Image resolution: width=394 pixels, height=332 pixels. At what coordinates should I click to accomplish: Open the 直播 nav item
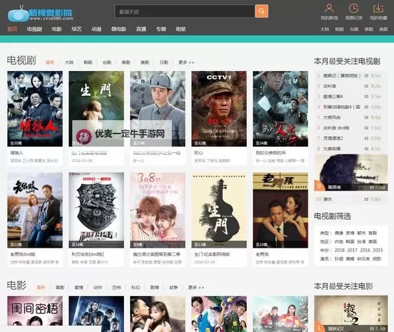(141, 29)
